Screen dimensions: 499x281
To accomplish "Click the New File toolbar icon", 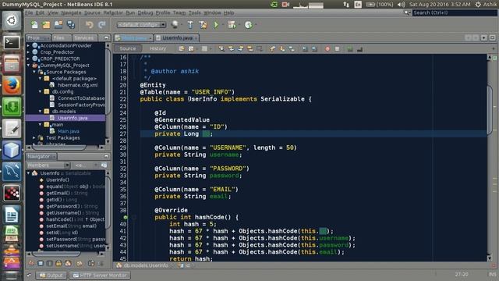I will tap(34, 24).
